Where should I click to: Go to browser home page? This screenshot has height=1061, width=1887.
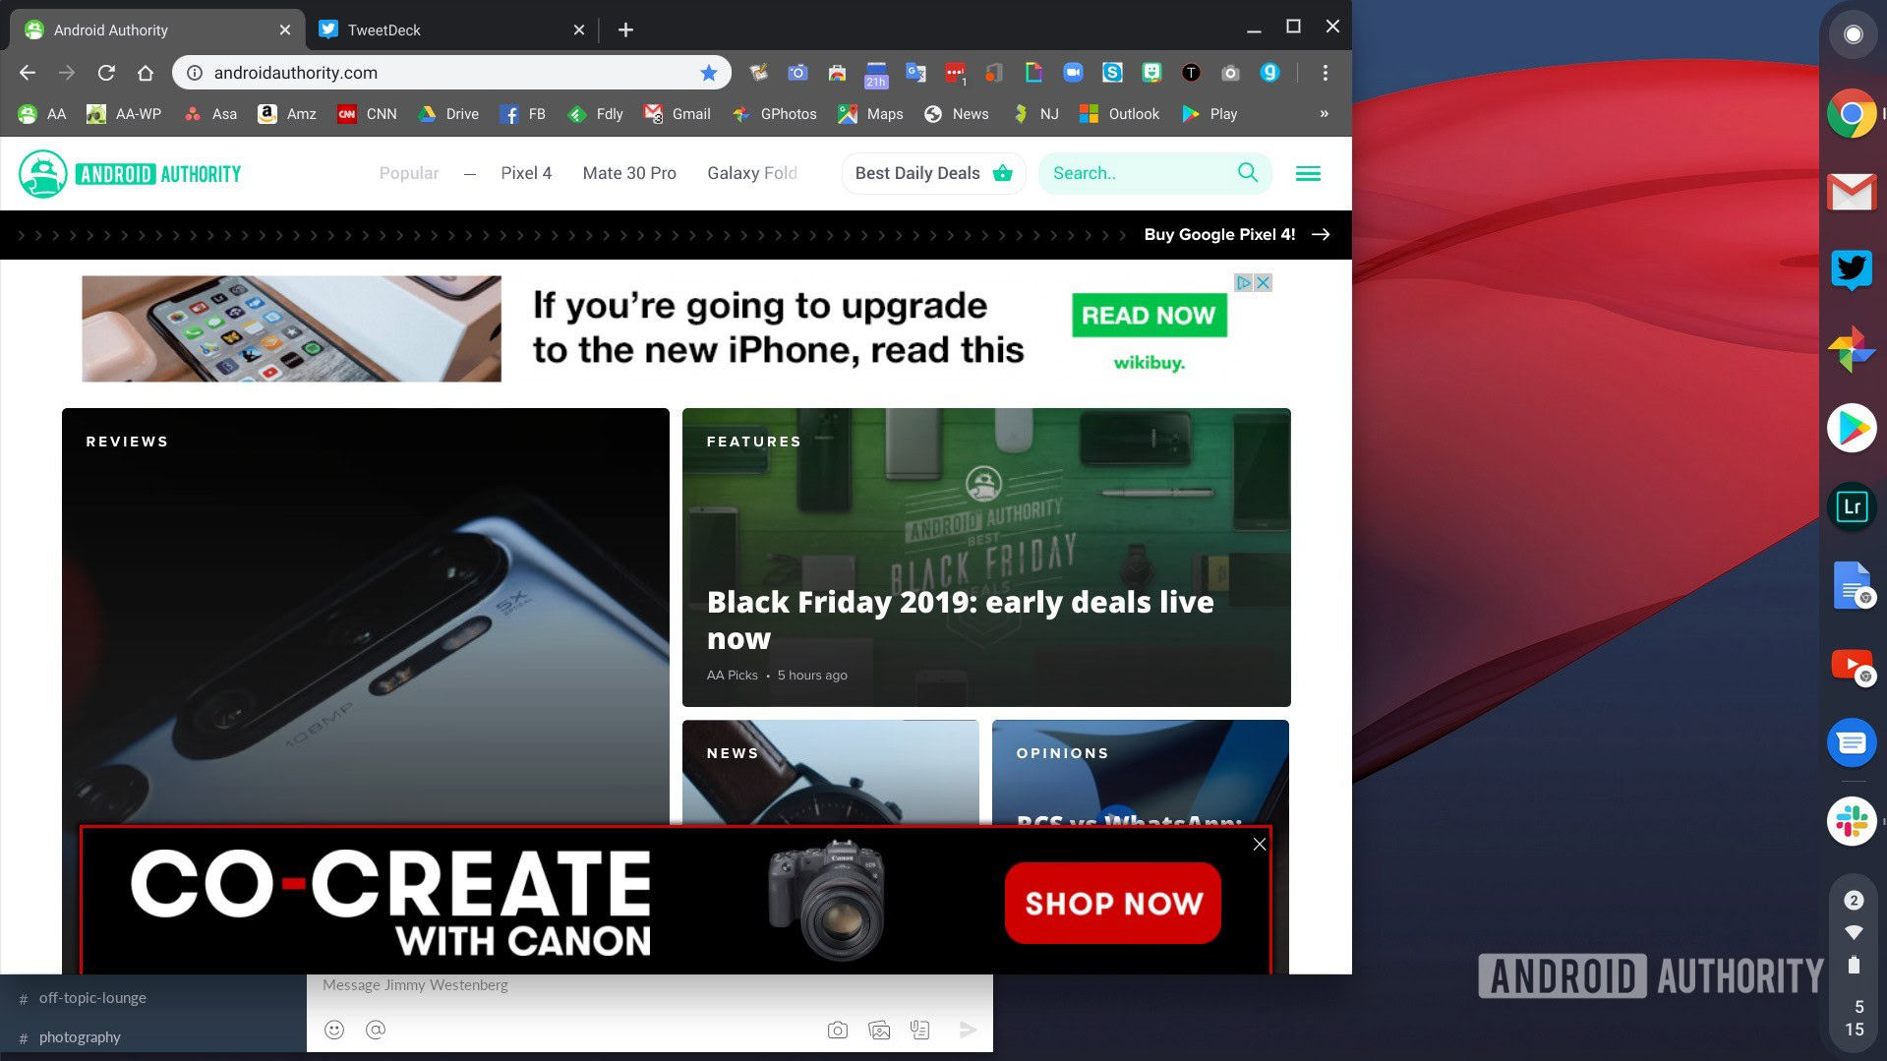pos(146,73)
